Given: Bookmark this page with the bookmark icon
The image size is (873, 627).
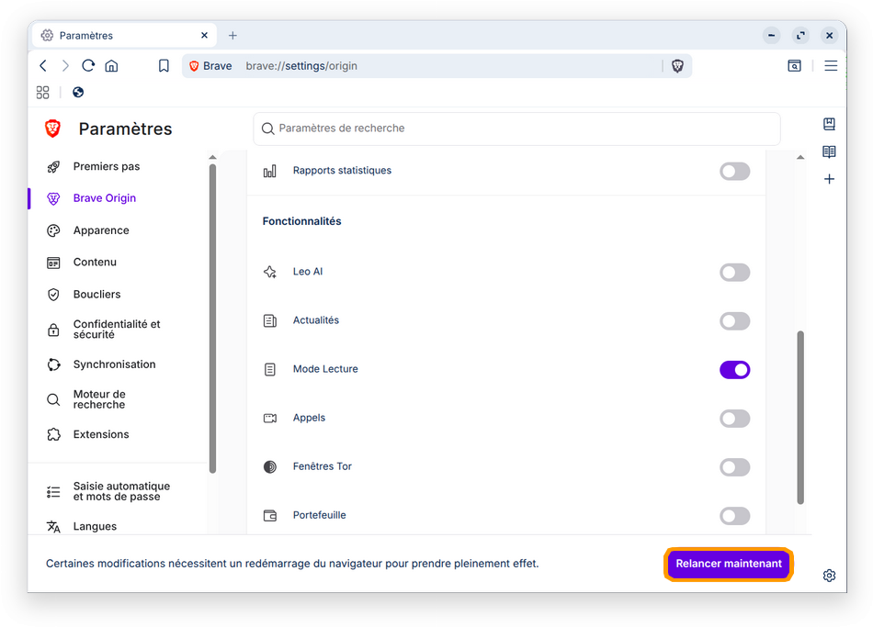Looking at the screenshot, I should [164, 66].
